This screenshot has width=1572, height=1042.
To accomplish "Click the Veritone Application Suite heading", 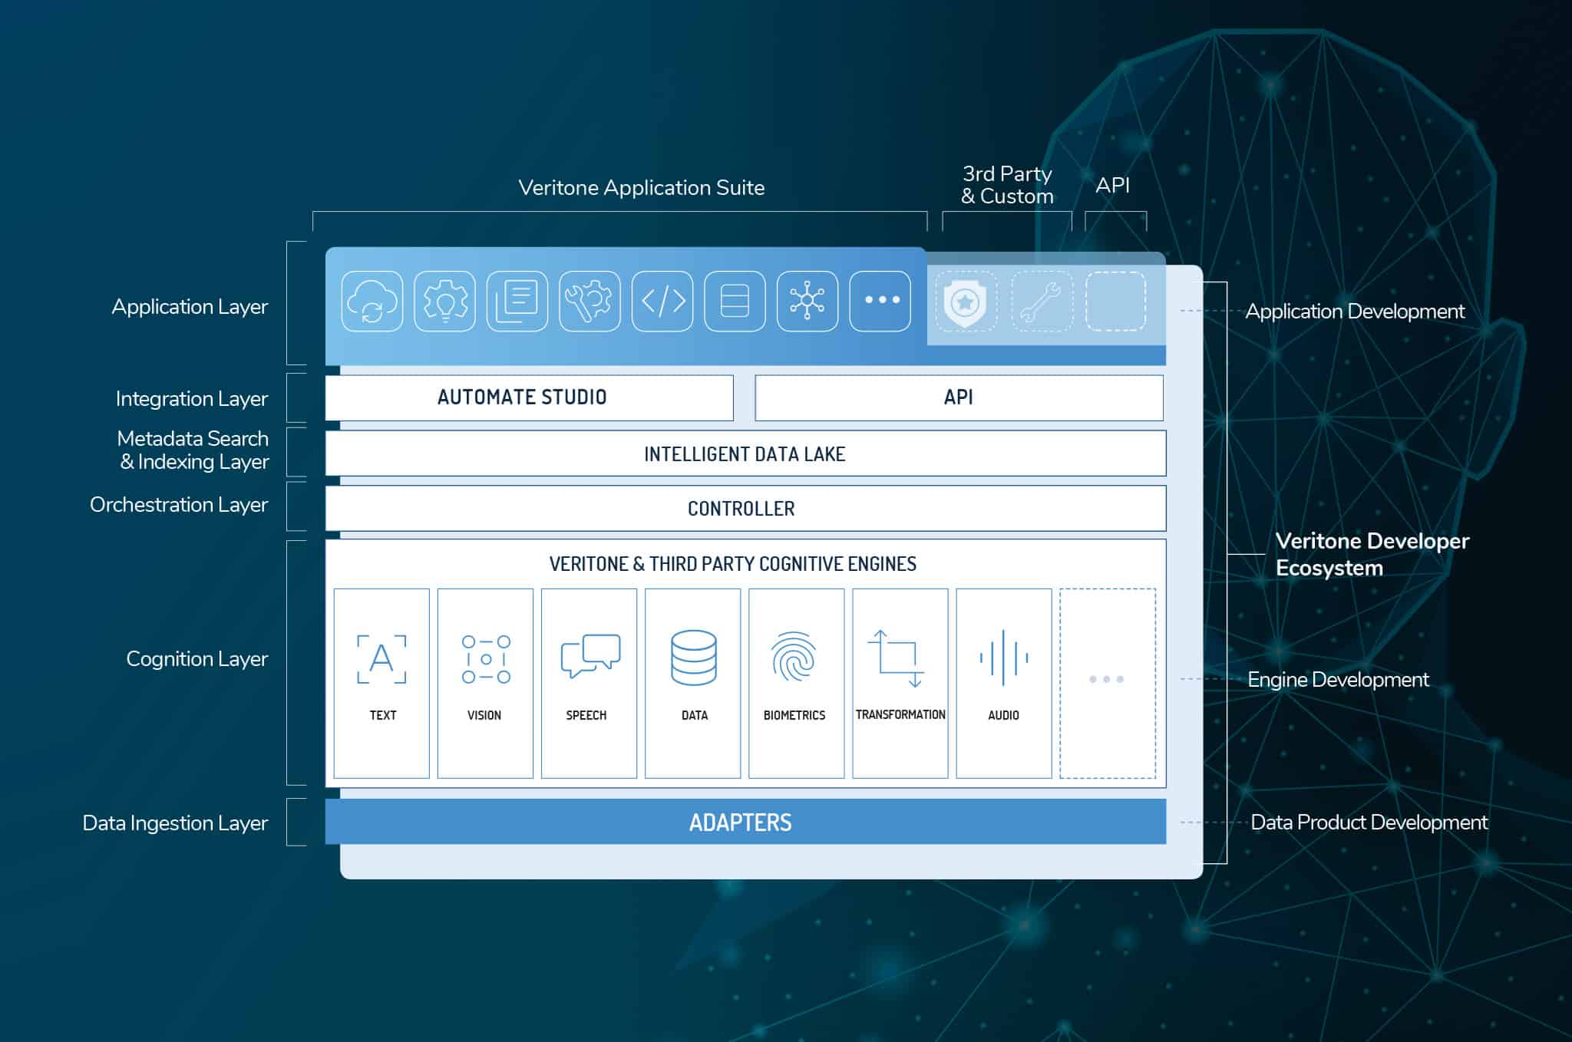I will (x=642, y=187).
